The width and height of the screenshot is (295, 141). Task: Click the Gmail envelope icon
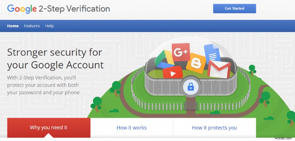[219, 69]
